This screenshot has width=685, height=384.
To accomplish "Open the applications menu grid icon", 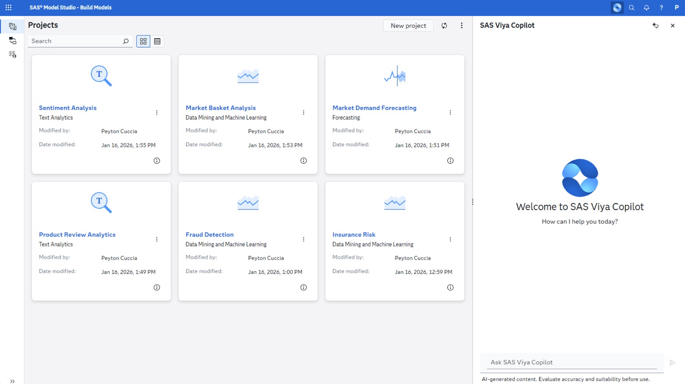I will pos(8,8).
